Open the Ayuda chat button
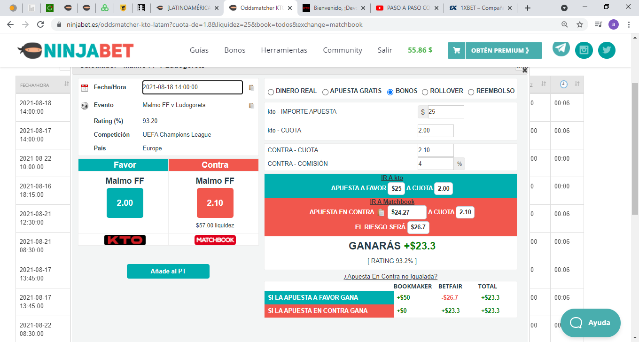The height and width of the screenshot is (342, 639). pos(591,323)
